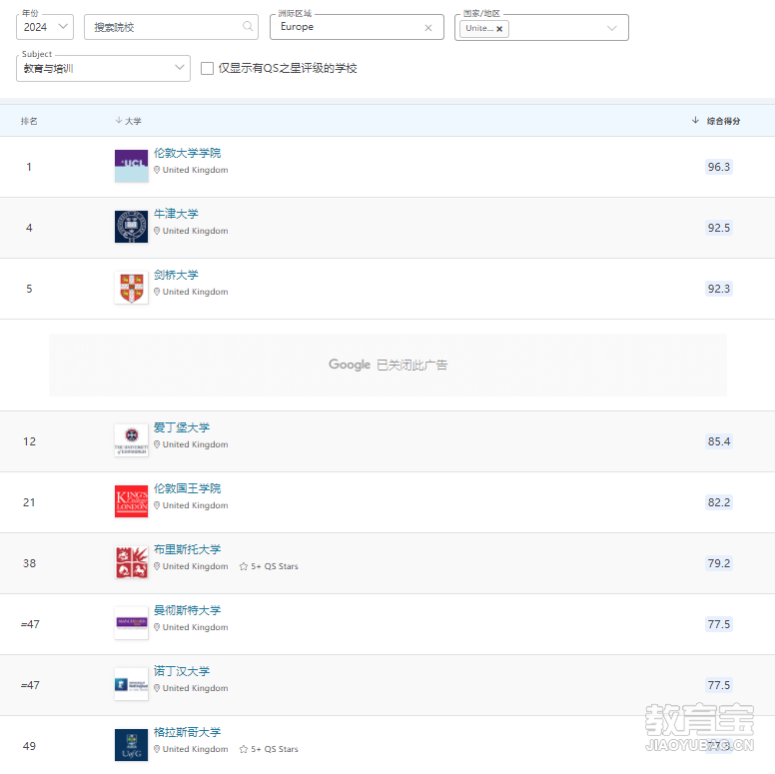The image size is (775, 774).
Task: Click the Glasgow UofG logo
Action: click(x=131, y=744)
